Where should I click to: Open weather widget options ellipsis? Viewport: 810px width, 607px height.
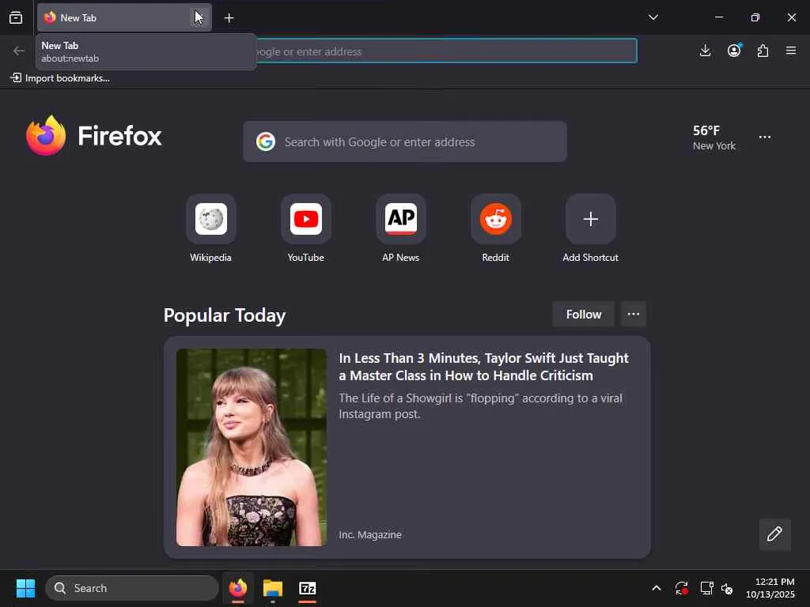pyautogui.click(x=765, y=138)
